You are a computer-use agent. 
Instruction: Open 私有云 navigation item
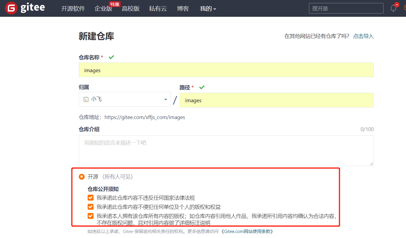click(158, 9)
